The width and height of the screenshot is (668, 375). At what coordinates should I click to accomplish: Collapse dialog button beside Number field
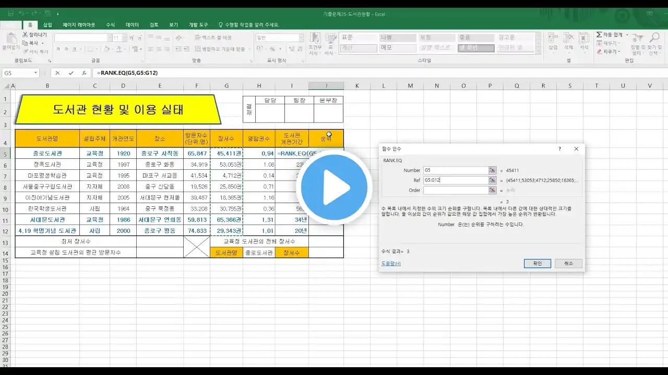point(492,170)
